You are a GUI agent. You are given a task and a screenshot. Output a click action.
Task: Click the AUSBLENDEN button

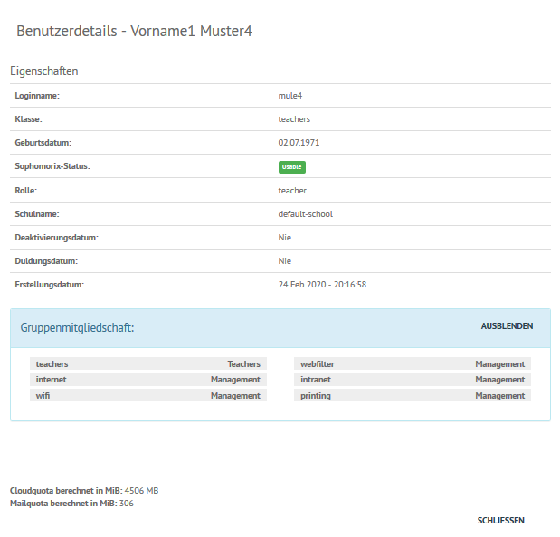(507, 326)
